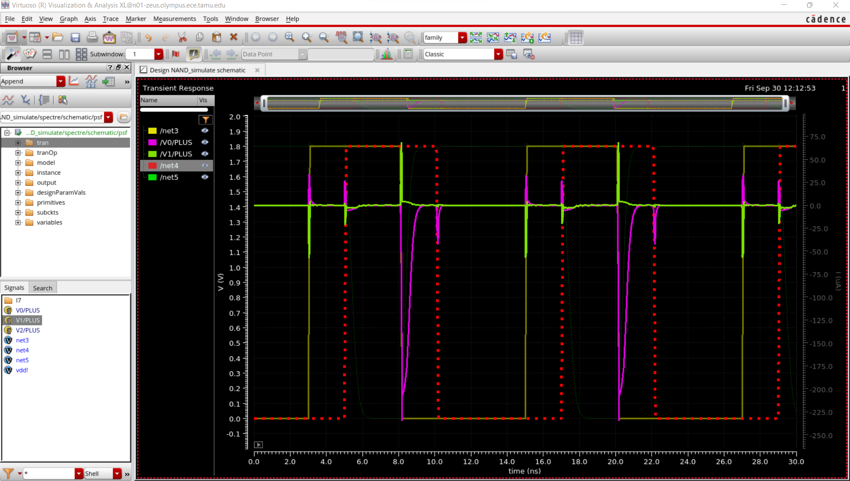850x481 pixels.
Task: Select the net5 signal in the signals list
Action: 23,360
